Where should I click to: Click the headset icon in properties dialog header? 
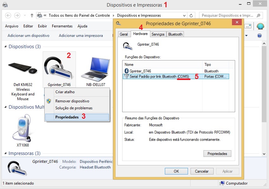[128, 46]
